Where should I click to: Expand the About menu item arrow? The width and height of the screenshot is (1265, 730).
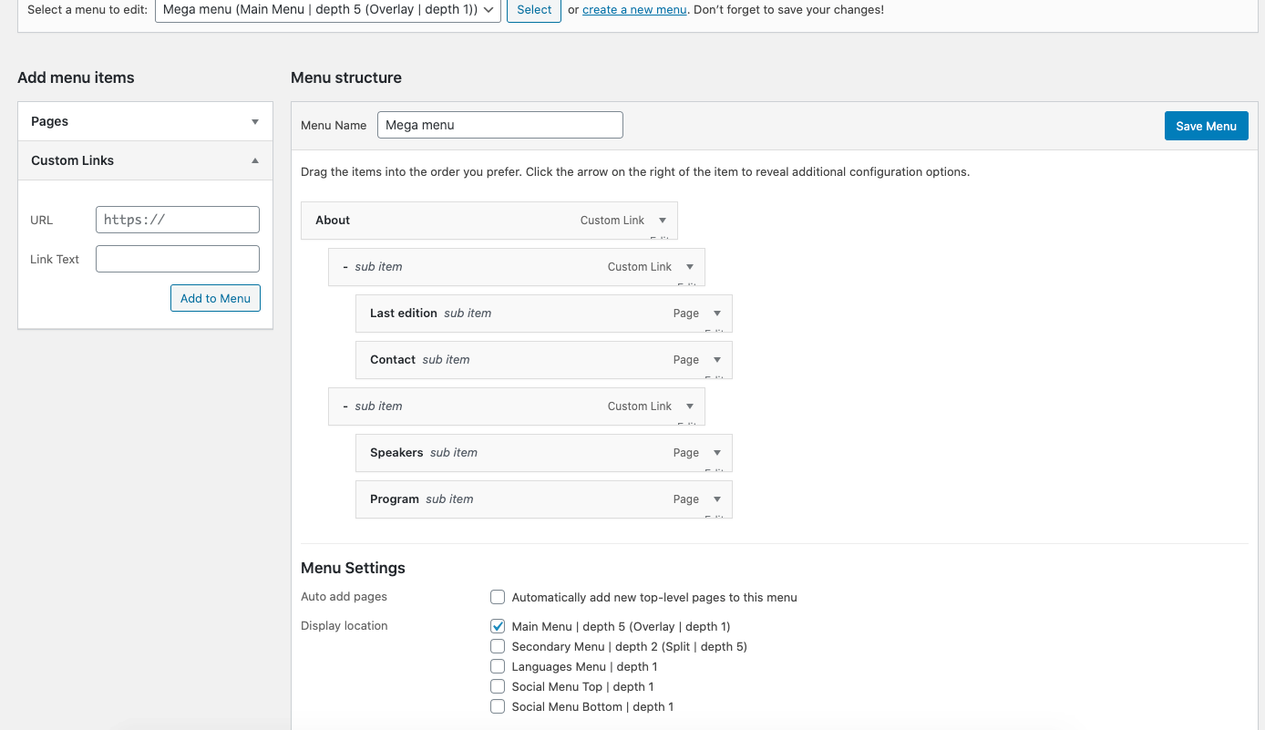663,221
